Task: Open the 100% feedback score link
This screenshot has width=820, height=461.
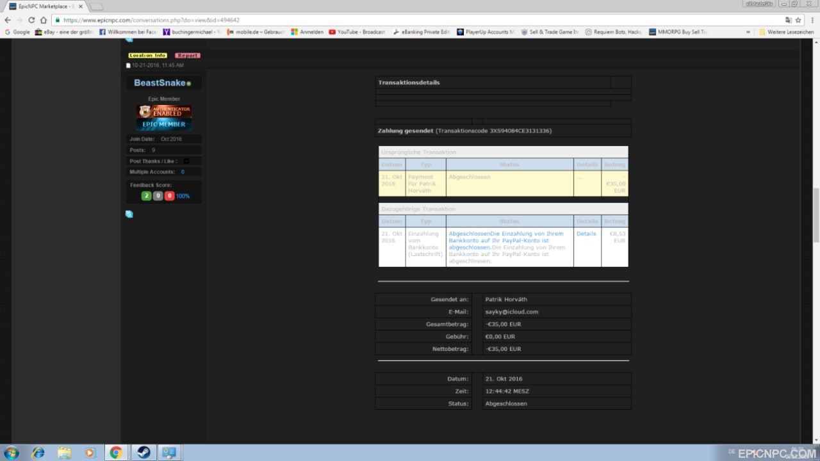Action: [x=183, y=196]
